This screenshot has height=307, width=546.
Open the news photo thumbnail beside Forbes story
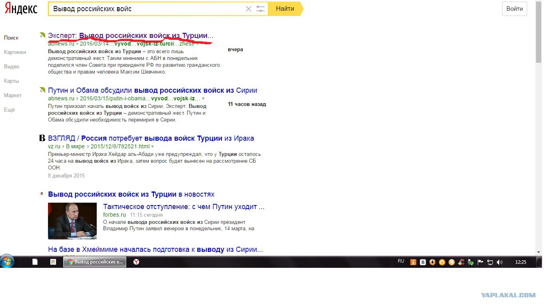[x=72, y=221]
